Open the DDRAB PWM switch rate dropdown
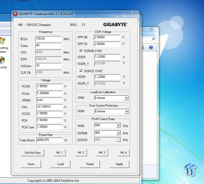The height and width of the screenshot is (184, 204). (118, 133)
